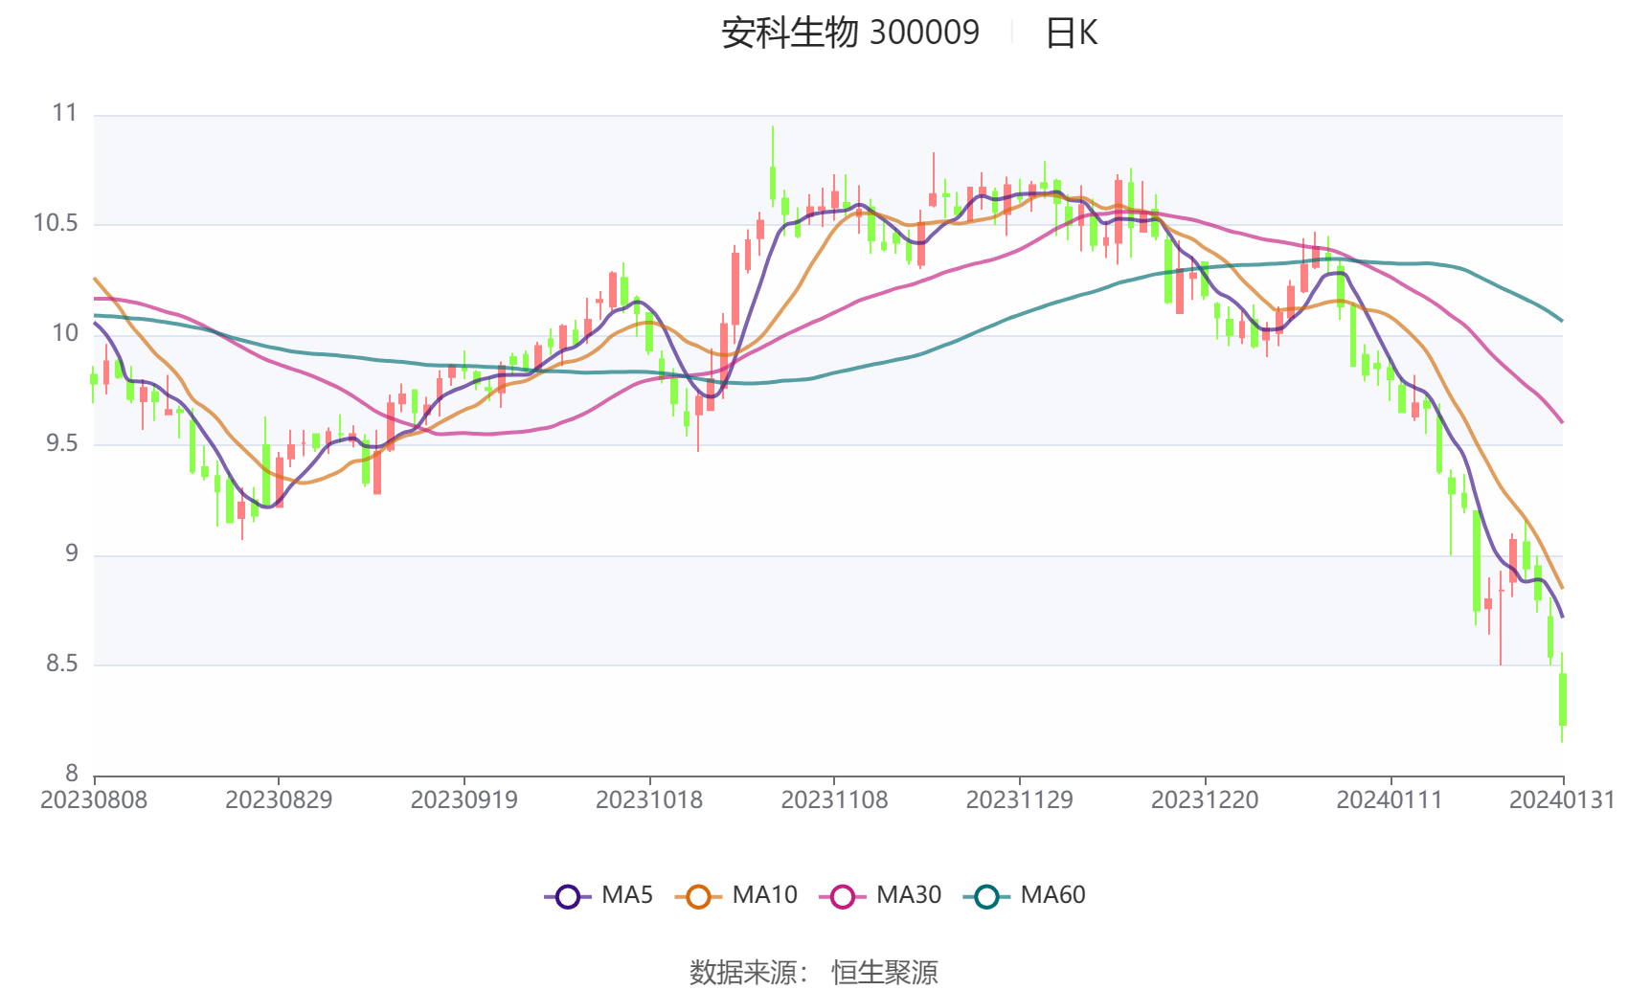Click the pink MA30 legend circle marker
This screenshot has height=990, width=1628.
point(843,896)
